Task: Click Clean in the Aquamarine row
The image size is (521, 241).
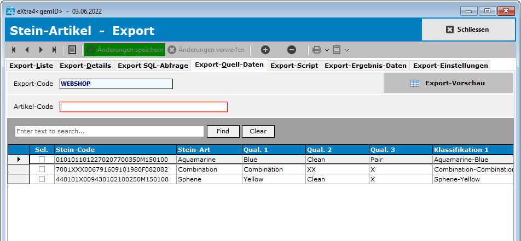Action: pyautogui.click(x=337, y=160)
